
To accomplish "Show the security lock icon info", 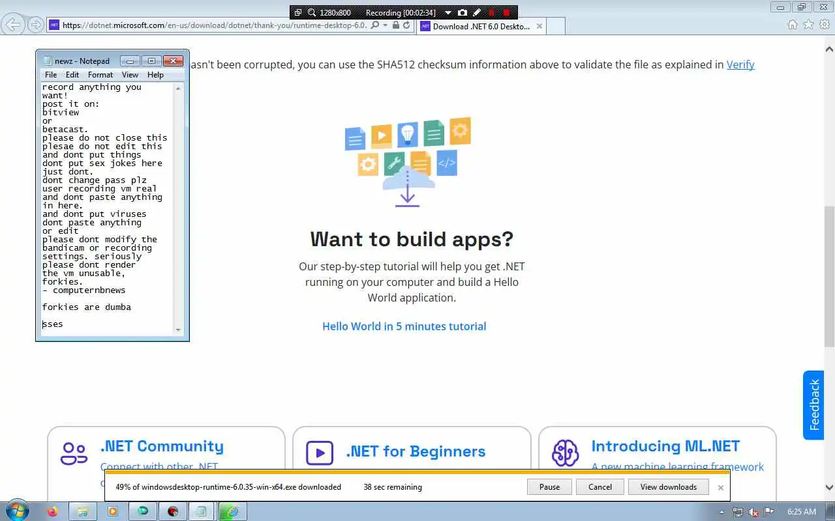I will pos(396,25).
